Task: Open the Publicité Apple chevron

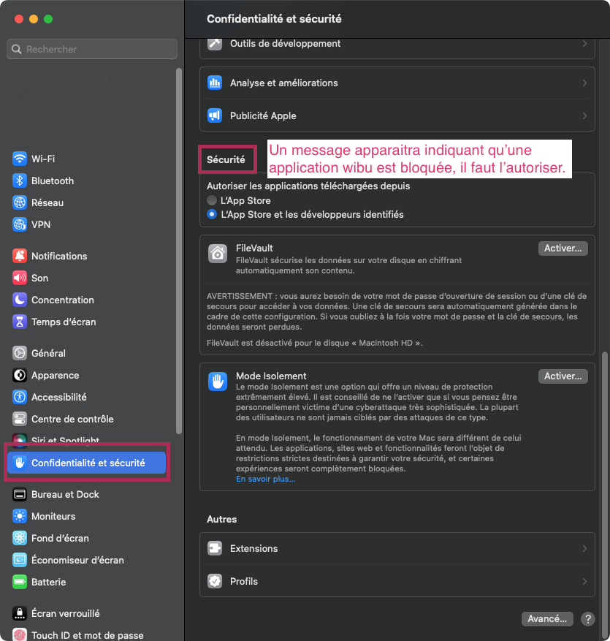Action: click(584, 115)
